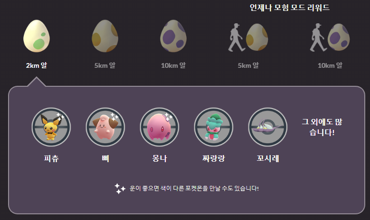The height and width of the screenshot is (220, 370).
Task: Click the Pichu (피츄) Pokémon icon
Action: coord(51,127)
